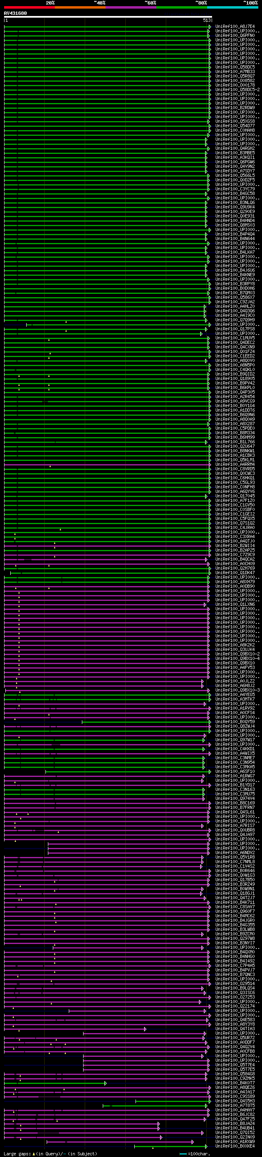Screen dimensions: 262x1157
Task: Select the UniRef100_B0W9N1 label
Action: tap(235, 889)
